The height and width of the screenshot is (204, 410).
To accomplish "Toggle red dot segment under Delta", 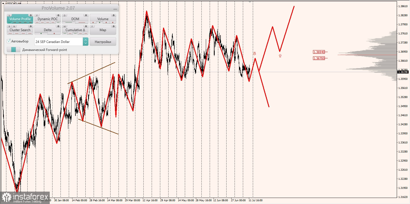I will point(54,33).
